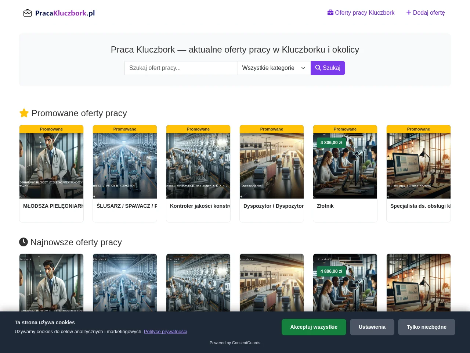470x353 pixels.
Task: Click the Powered by ConsentGuards text
Action: 235,343
